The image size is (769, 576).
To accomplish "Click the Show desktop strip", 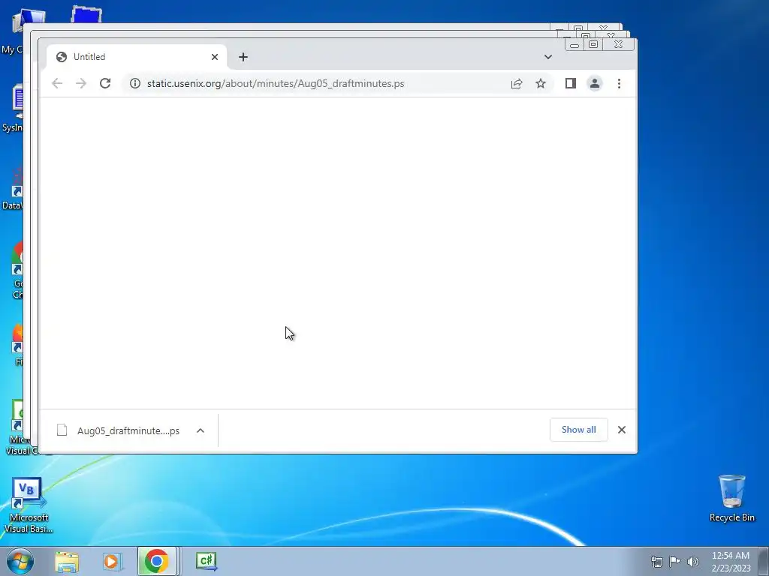I will pyautogui.click(x=764, y=561).
